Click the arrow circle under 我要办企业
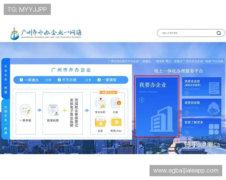 click(x=142, y=100)
